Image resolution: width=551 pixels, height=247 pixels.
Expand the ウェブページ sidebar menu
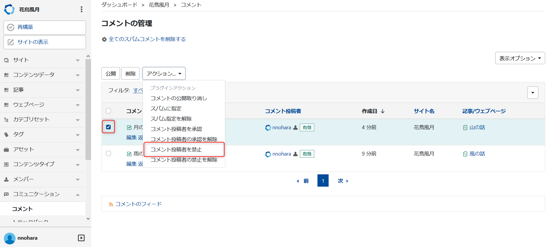click(78, 105)
